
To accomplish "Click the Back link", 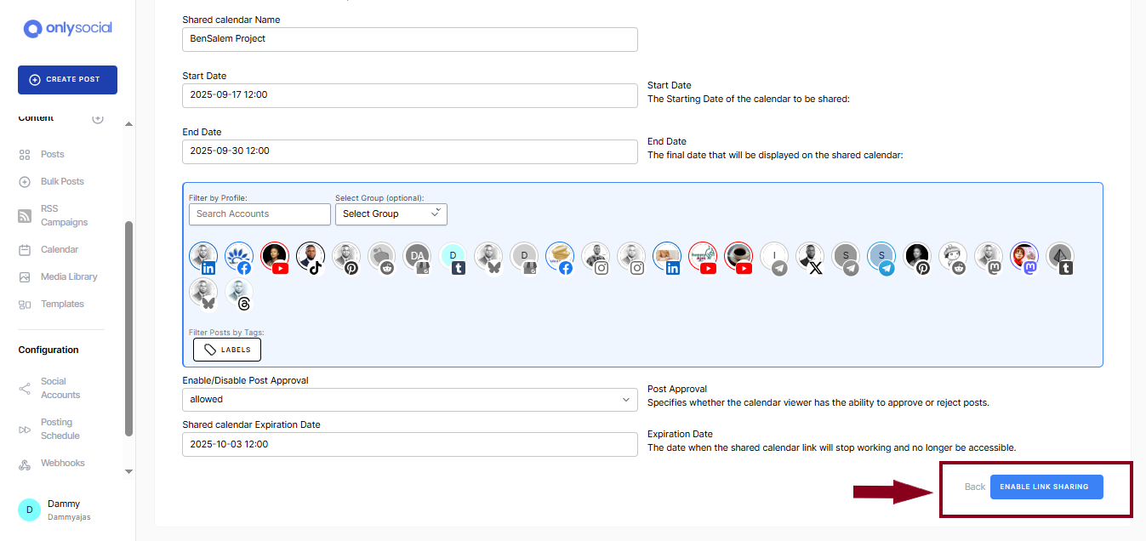I will click(974, 487).
